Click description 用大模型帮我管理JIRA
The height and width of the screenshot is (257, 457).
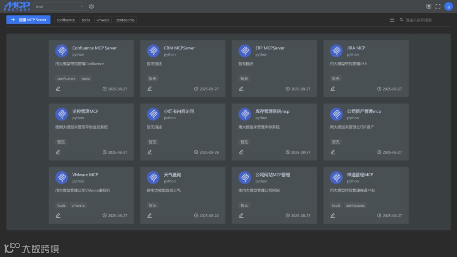coord(348,64)
